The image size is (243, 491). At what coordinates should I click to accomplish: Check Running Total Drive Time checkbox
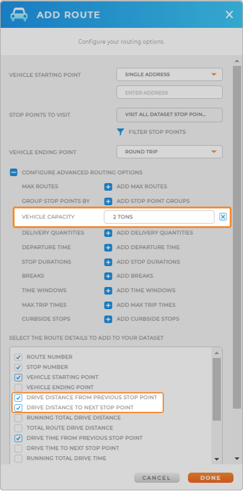tap(18, 459)
